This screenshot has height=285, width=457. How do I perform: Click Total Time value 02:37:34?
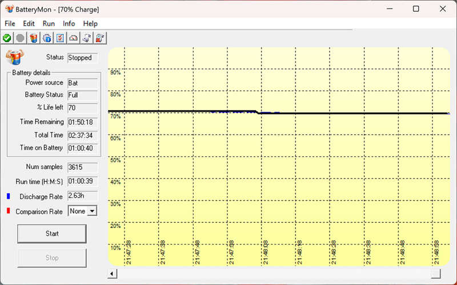click(83, 136)
